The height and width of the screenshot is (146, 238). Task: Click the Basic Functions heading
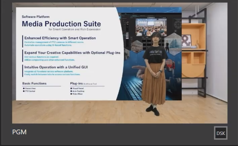pos(34,83)
